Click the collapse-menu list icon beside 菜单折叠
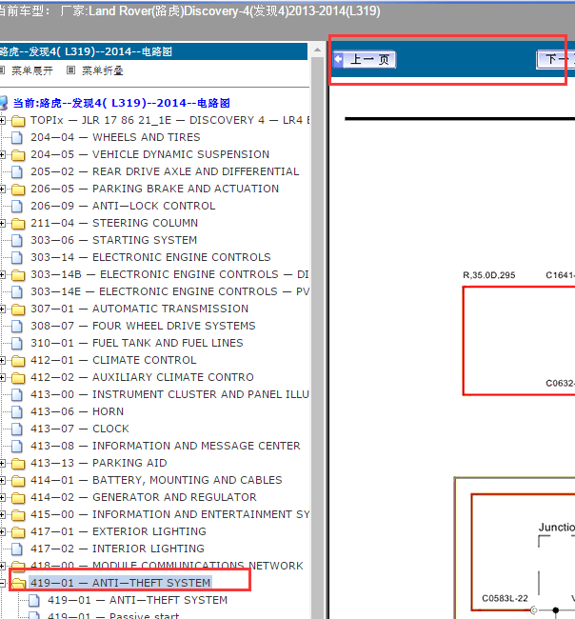 click(70, 70)
